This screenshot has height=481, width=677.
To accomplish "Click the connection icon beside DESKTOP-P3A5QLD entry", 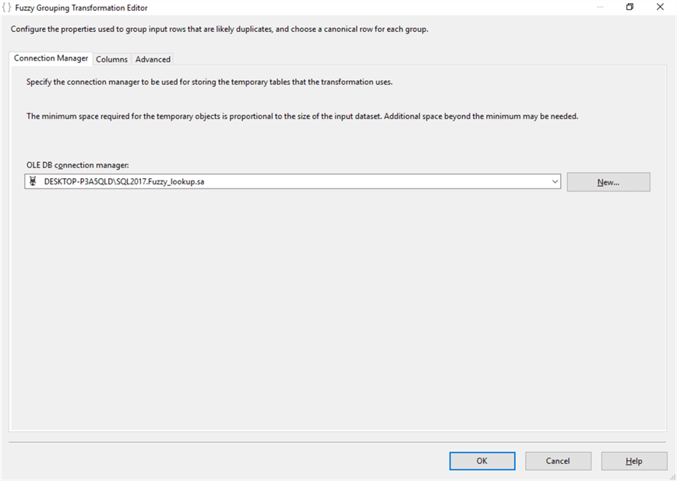I will pyautogui.click(x=33, y=181).
